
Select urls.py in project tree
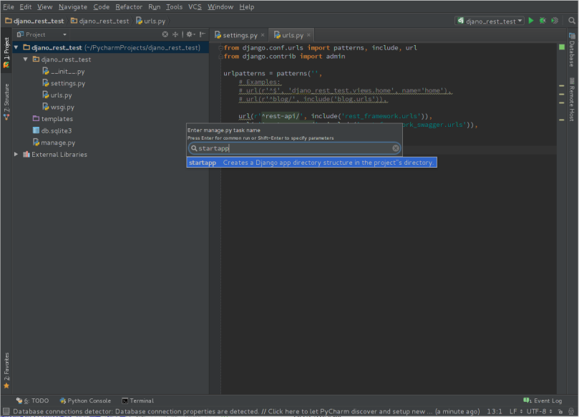tap(57, 95)
